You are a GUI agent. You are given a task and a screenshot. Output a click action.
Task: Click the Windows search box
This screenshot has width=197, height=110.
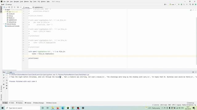[22, 108]
